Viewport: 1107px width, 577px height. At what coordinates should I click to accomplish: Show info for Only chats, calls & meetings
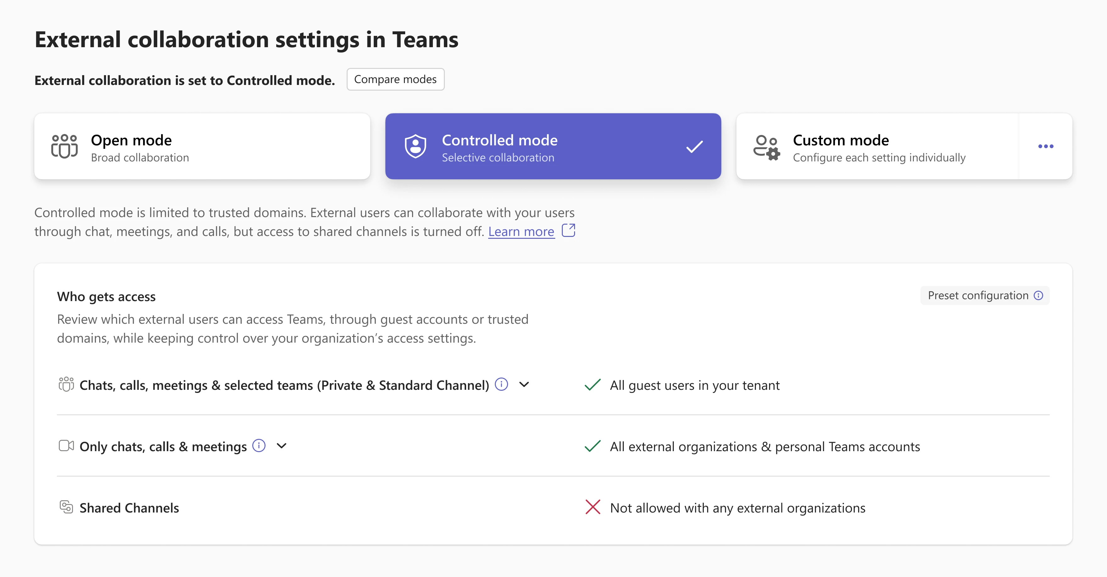259,445
